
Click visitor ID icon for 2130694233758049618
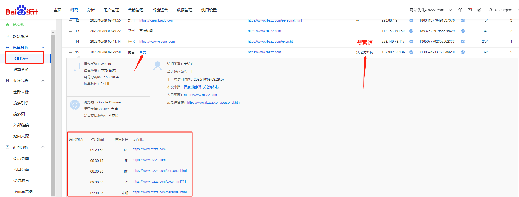click(x=463, y=52)
